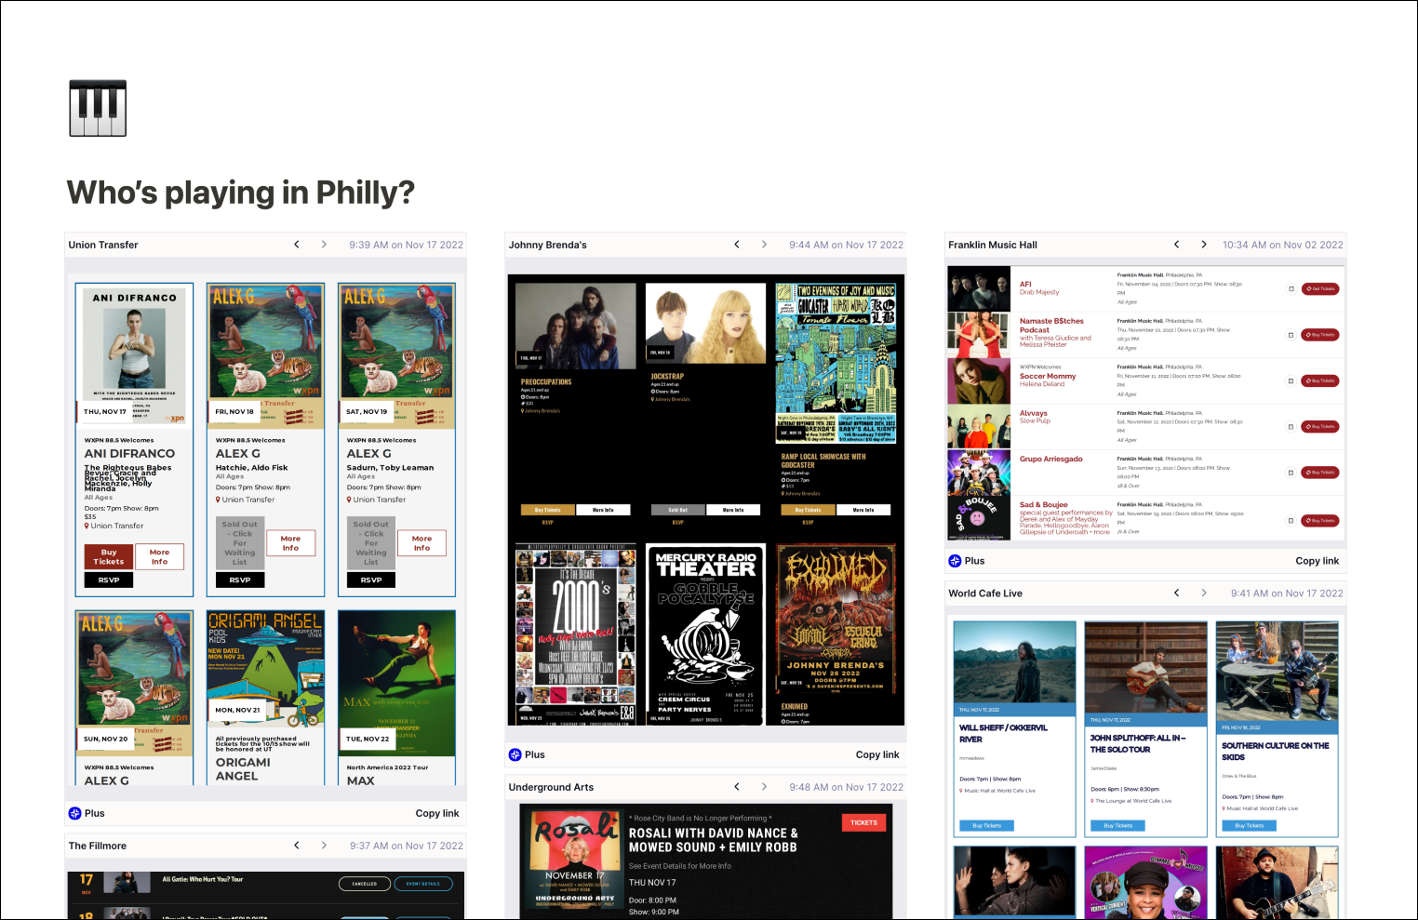The height and width of the screenshot is (920, 1418).
Task: Click the Union Transfer widget title
Action: pyautogui.click(x=103, y=245)
